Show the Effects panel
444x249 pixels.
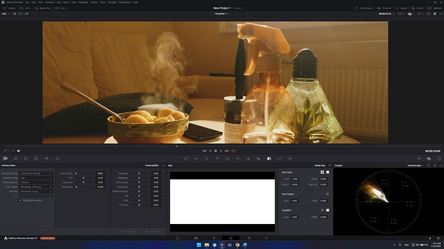(x=418, y=8)
